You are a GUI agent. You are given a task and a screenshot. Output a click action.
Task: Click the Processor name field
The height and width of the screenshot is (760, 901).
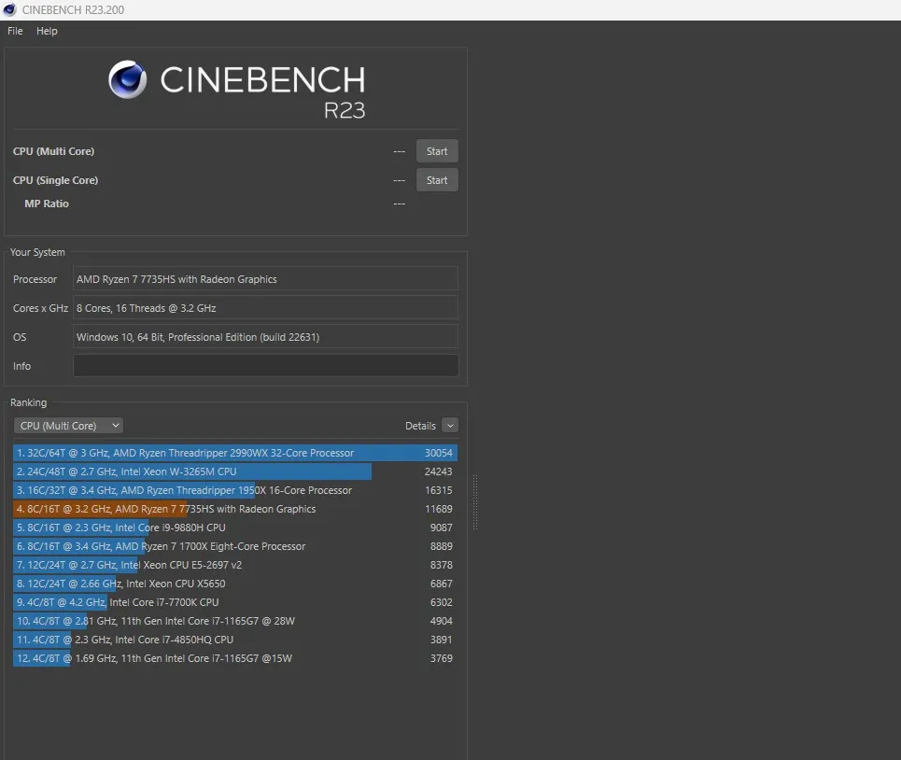pyautogui.click(x=265, y=279)
